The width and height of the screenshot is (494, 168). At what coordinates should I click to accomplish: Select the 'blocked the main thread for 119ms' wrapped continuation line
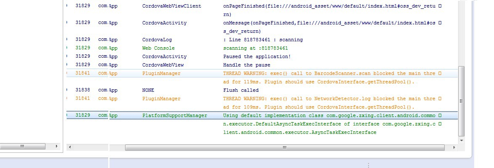[x=319, y=82]
